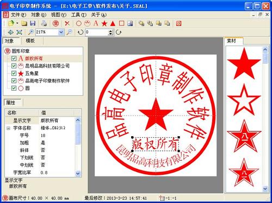This screenshot has height=203, width=272.
Task: Collapse the 字体名称 property group
Action: [8, 128]
